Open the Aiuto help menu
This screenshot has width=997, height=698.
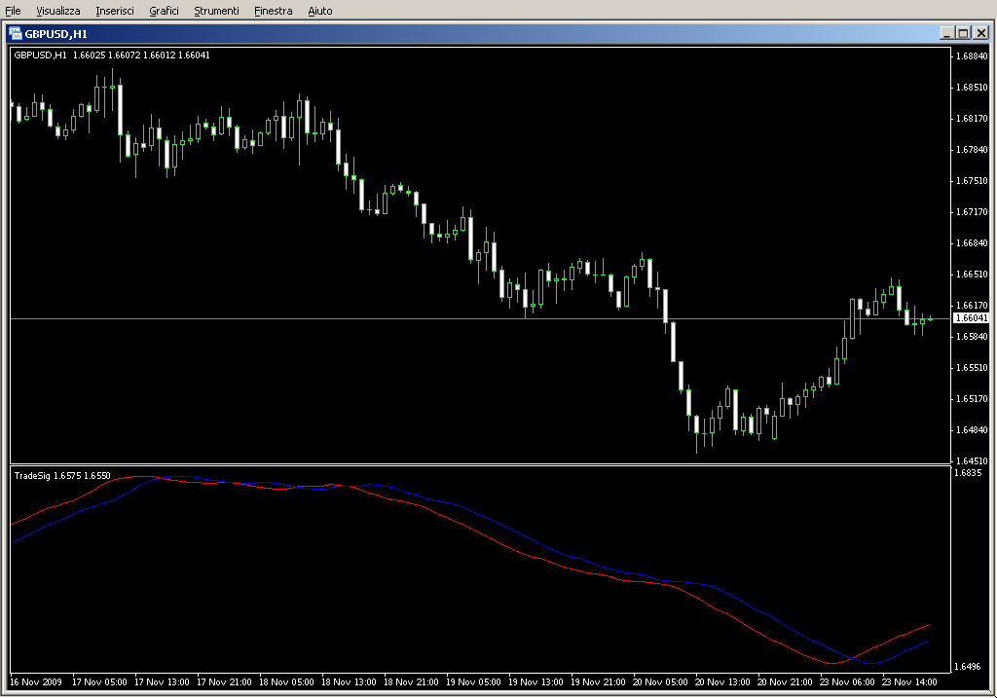click(x=320, y=11)
